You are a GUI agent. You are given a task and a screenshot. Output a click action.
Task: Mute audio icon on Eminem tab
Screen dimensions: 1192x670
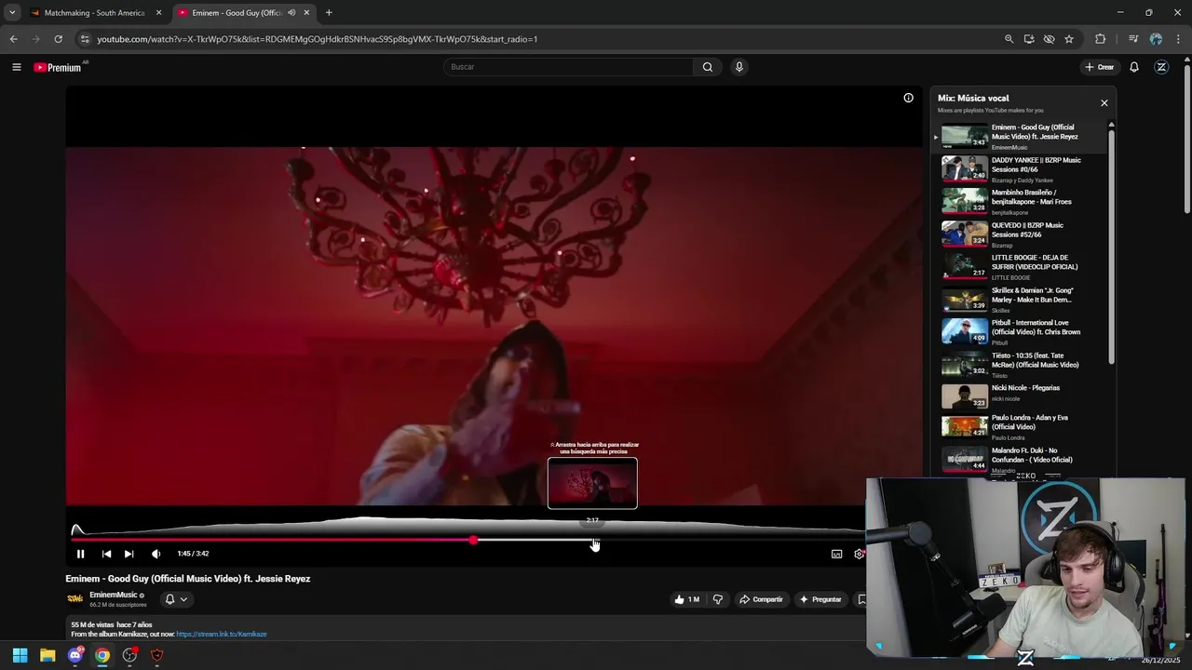[291, 13]
